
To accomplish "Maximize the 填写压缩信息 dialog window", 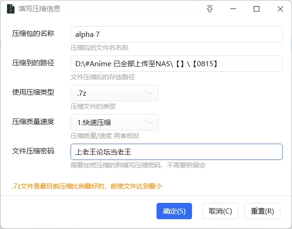I will pos(256,9).
